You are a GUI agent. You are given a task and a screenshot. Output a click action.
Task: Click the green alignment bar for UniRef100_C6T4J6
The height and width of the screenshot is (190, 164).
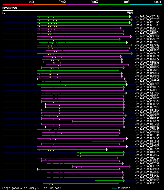83,17
